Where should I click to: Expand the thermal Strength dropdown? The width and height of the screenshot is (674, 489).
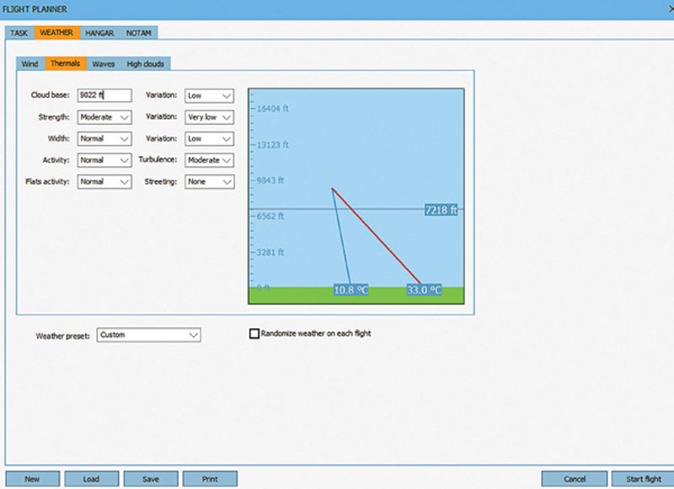(104, 117)
